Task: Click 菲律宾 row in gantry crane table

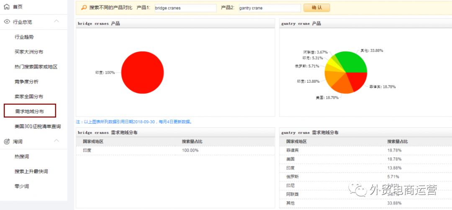Action: click(365, 150)
